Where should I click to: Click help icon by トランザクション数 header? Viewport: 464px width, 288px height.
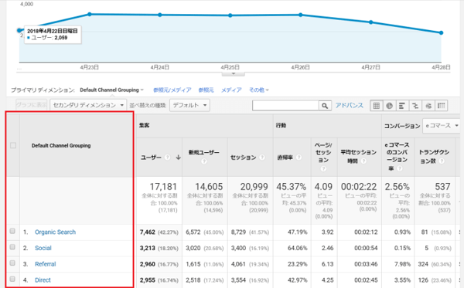[442, 161]
